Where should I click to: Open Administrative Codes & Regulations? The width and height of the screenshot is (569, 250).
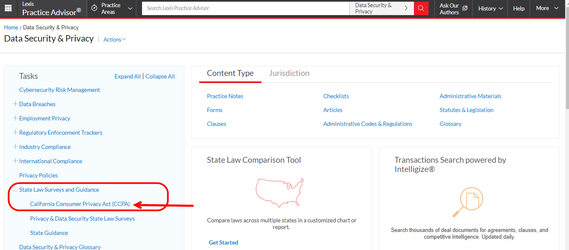pos(368,124)
